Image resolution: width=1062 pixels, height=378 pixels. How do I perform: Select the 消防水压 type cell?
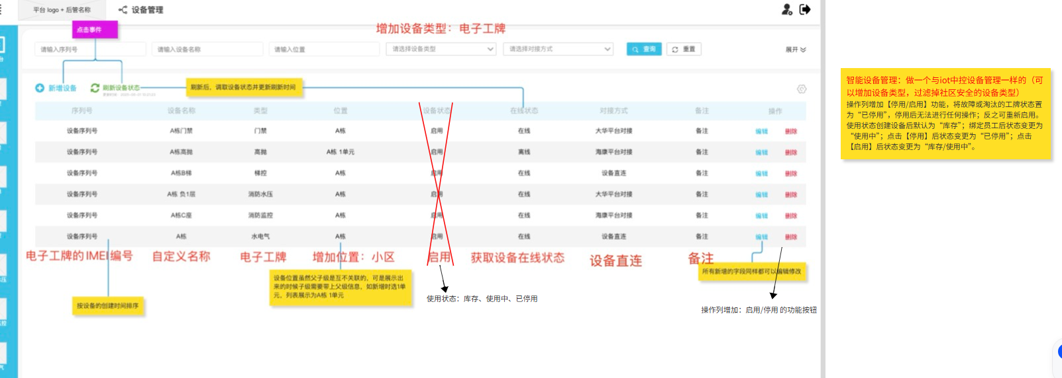point(260,194)
